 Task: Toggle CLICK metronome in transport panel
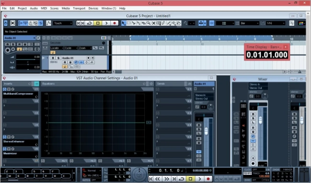tap(247, 170)
